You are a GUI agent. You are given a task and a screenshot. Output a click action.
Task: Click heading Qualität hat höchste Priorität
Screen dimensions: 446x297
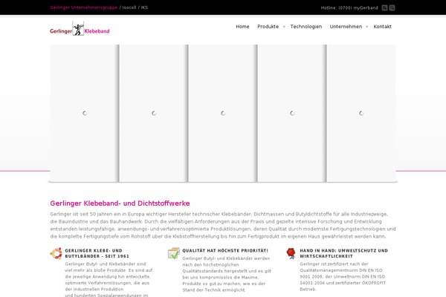tap(225, 251)
